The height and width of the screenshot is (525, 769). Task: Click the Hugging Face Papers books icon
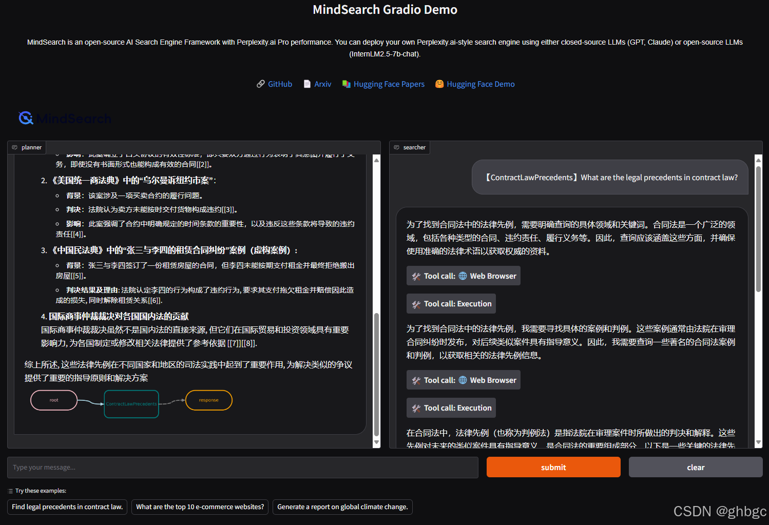pos(347,84)
